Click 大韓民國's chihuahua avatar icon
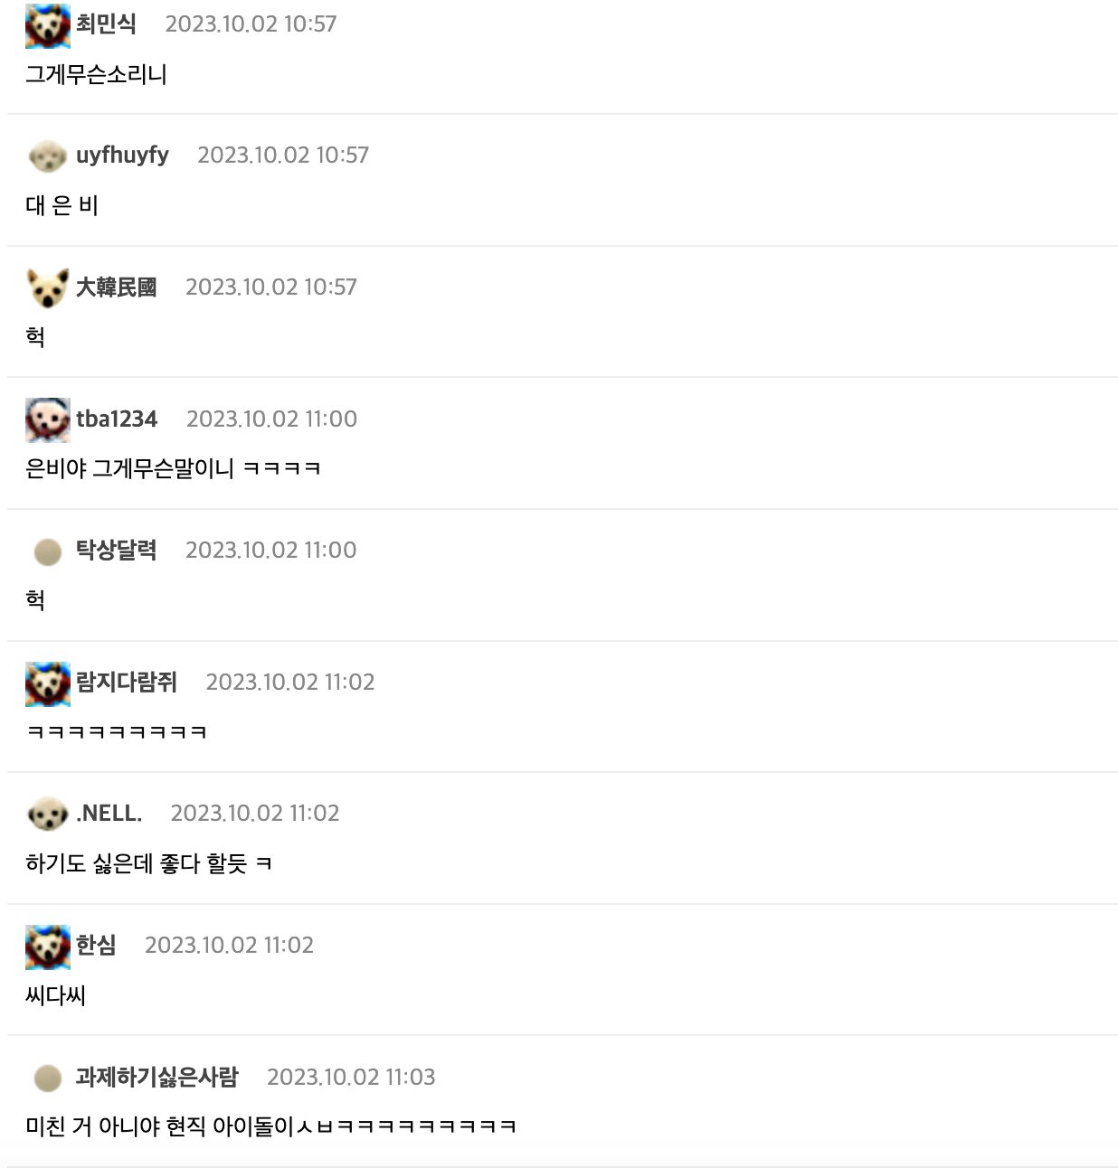Image resolution: width=1118 pixels, height=1168 pixels. pos(48,287)
